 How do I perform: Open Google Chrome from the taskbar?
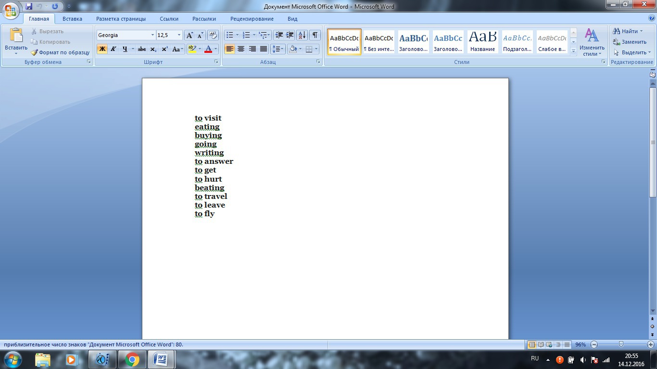click(x=132, y=359)
